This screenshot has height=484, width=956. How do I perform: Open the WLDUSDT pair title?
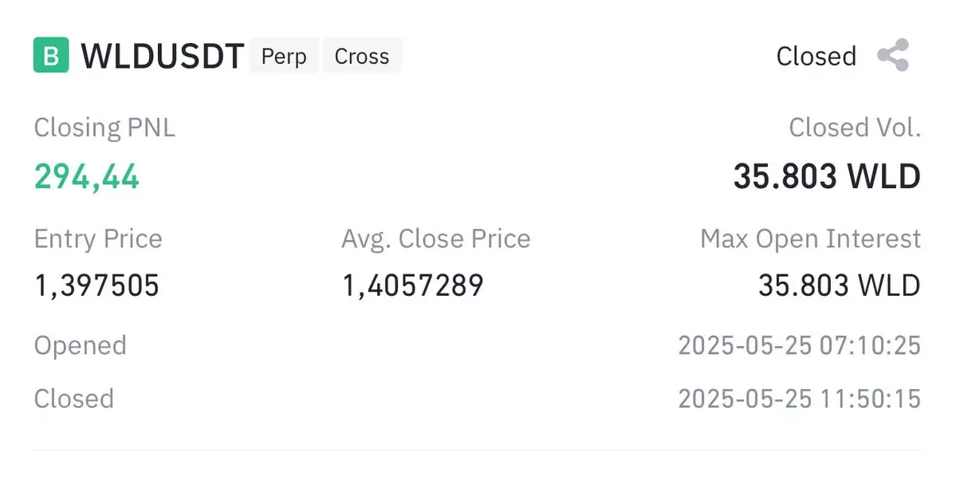(163, 56)
